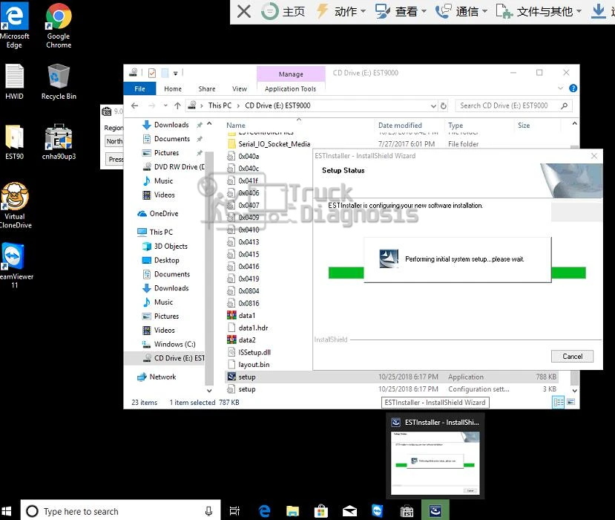Refresh the CD Drive folder view
The image size is (615, 520).
(443, 105)
